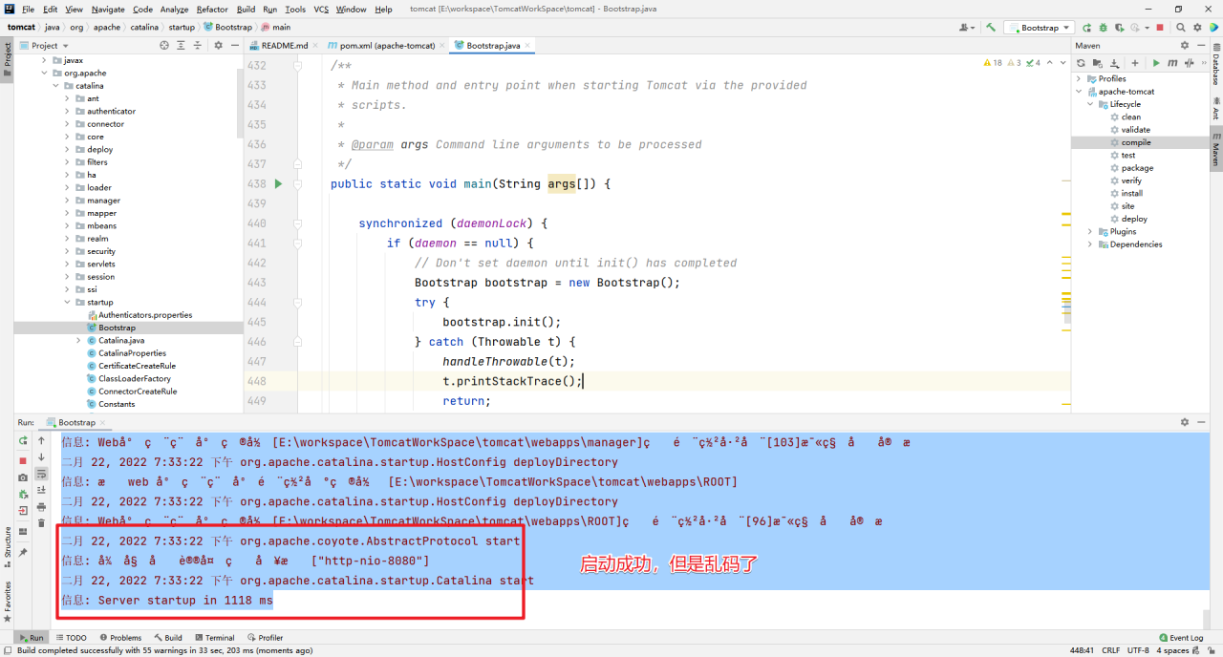Stop the running Bootstrap from the top toolbar

coord(1160,28)
